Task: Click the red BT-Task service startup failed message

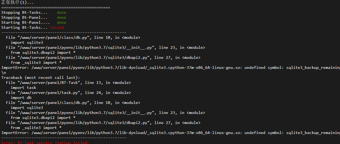Action: 45,142
